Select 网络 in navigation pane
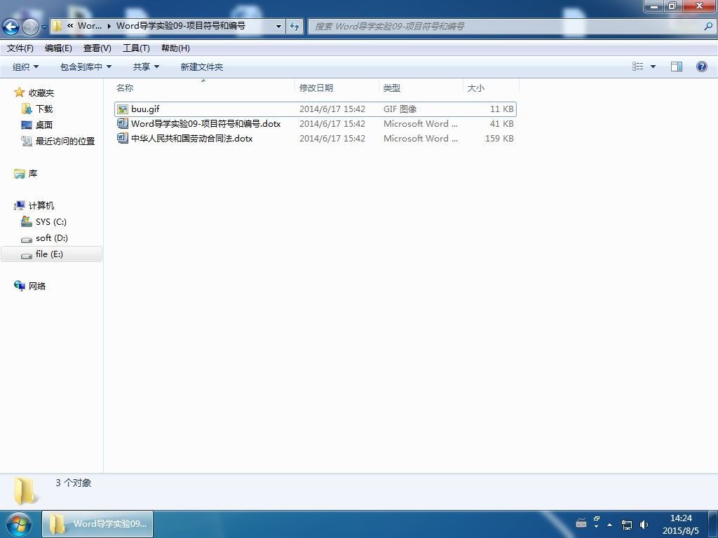The height and width of the screenshot is (538, 718). coord(37,286)
